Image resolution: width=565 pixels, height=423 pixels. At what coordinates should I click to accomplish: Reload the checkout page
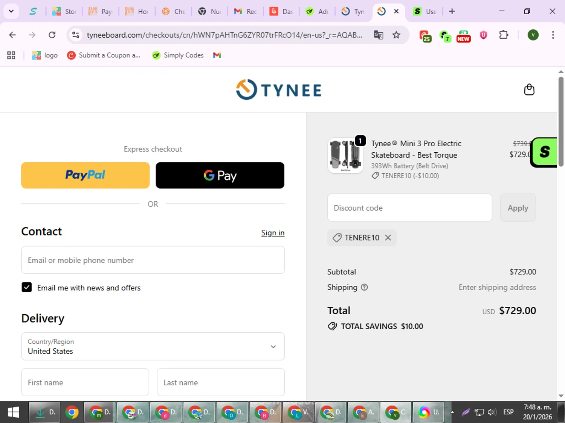pos(52,35)
